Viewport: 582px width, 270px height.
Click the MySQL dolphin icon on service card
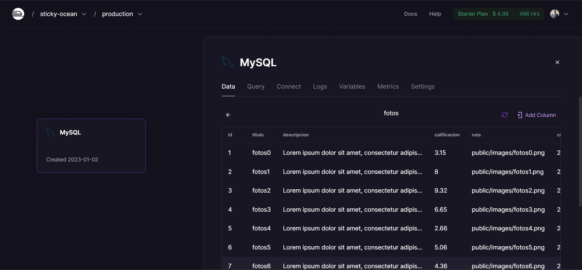pyautogui.click(x=51, y=132)
